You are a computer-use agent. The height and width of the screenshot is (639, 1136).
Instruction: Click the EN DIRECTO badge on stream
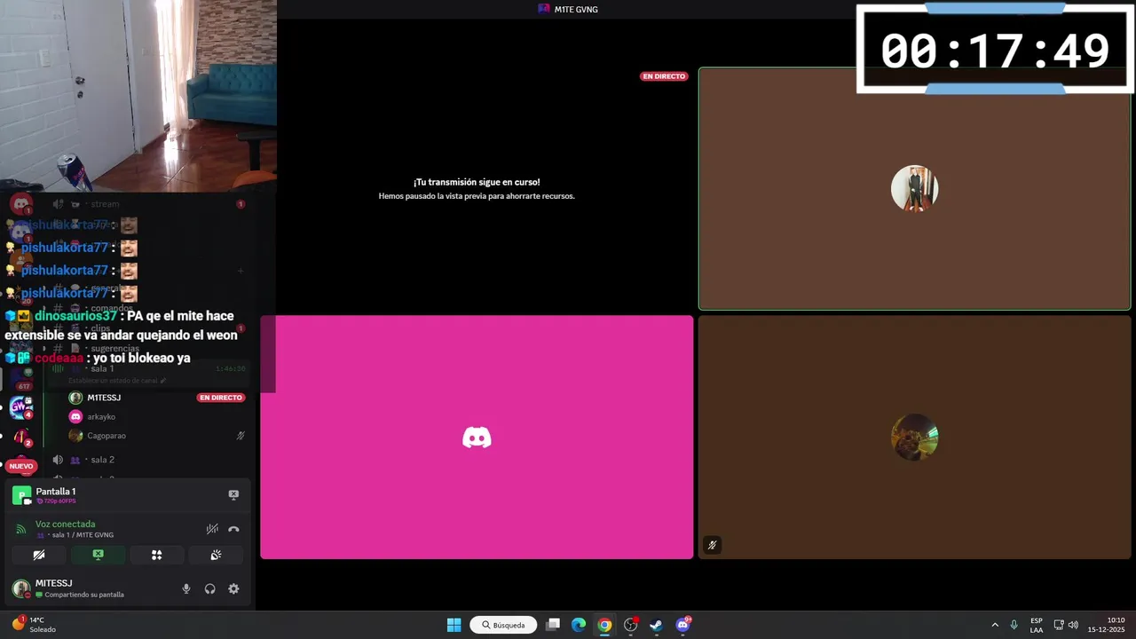pos(664,76)
